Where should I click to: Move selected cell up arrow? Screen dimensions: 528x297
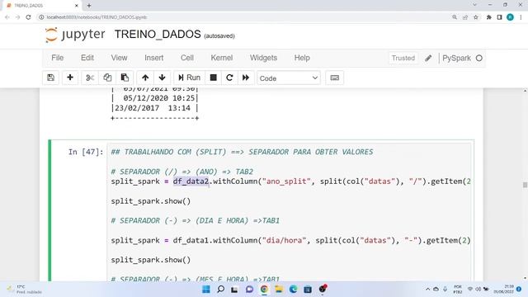coord(145,78)
